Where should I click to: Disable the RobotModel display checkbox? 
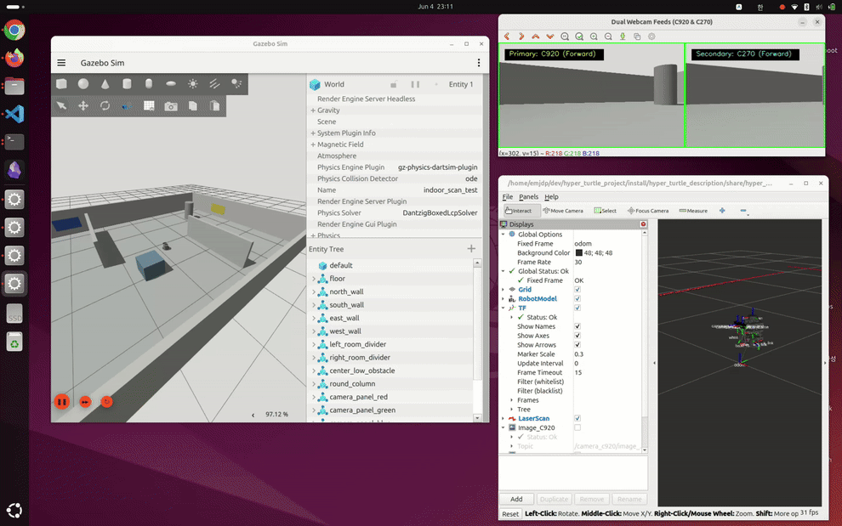577,298
